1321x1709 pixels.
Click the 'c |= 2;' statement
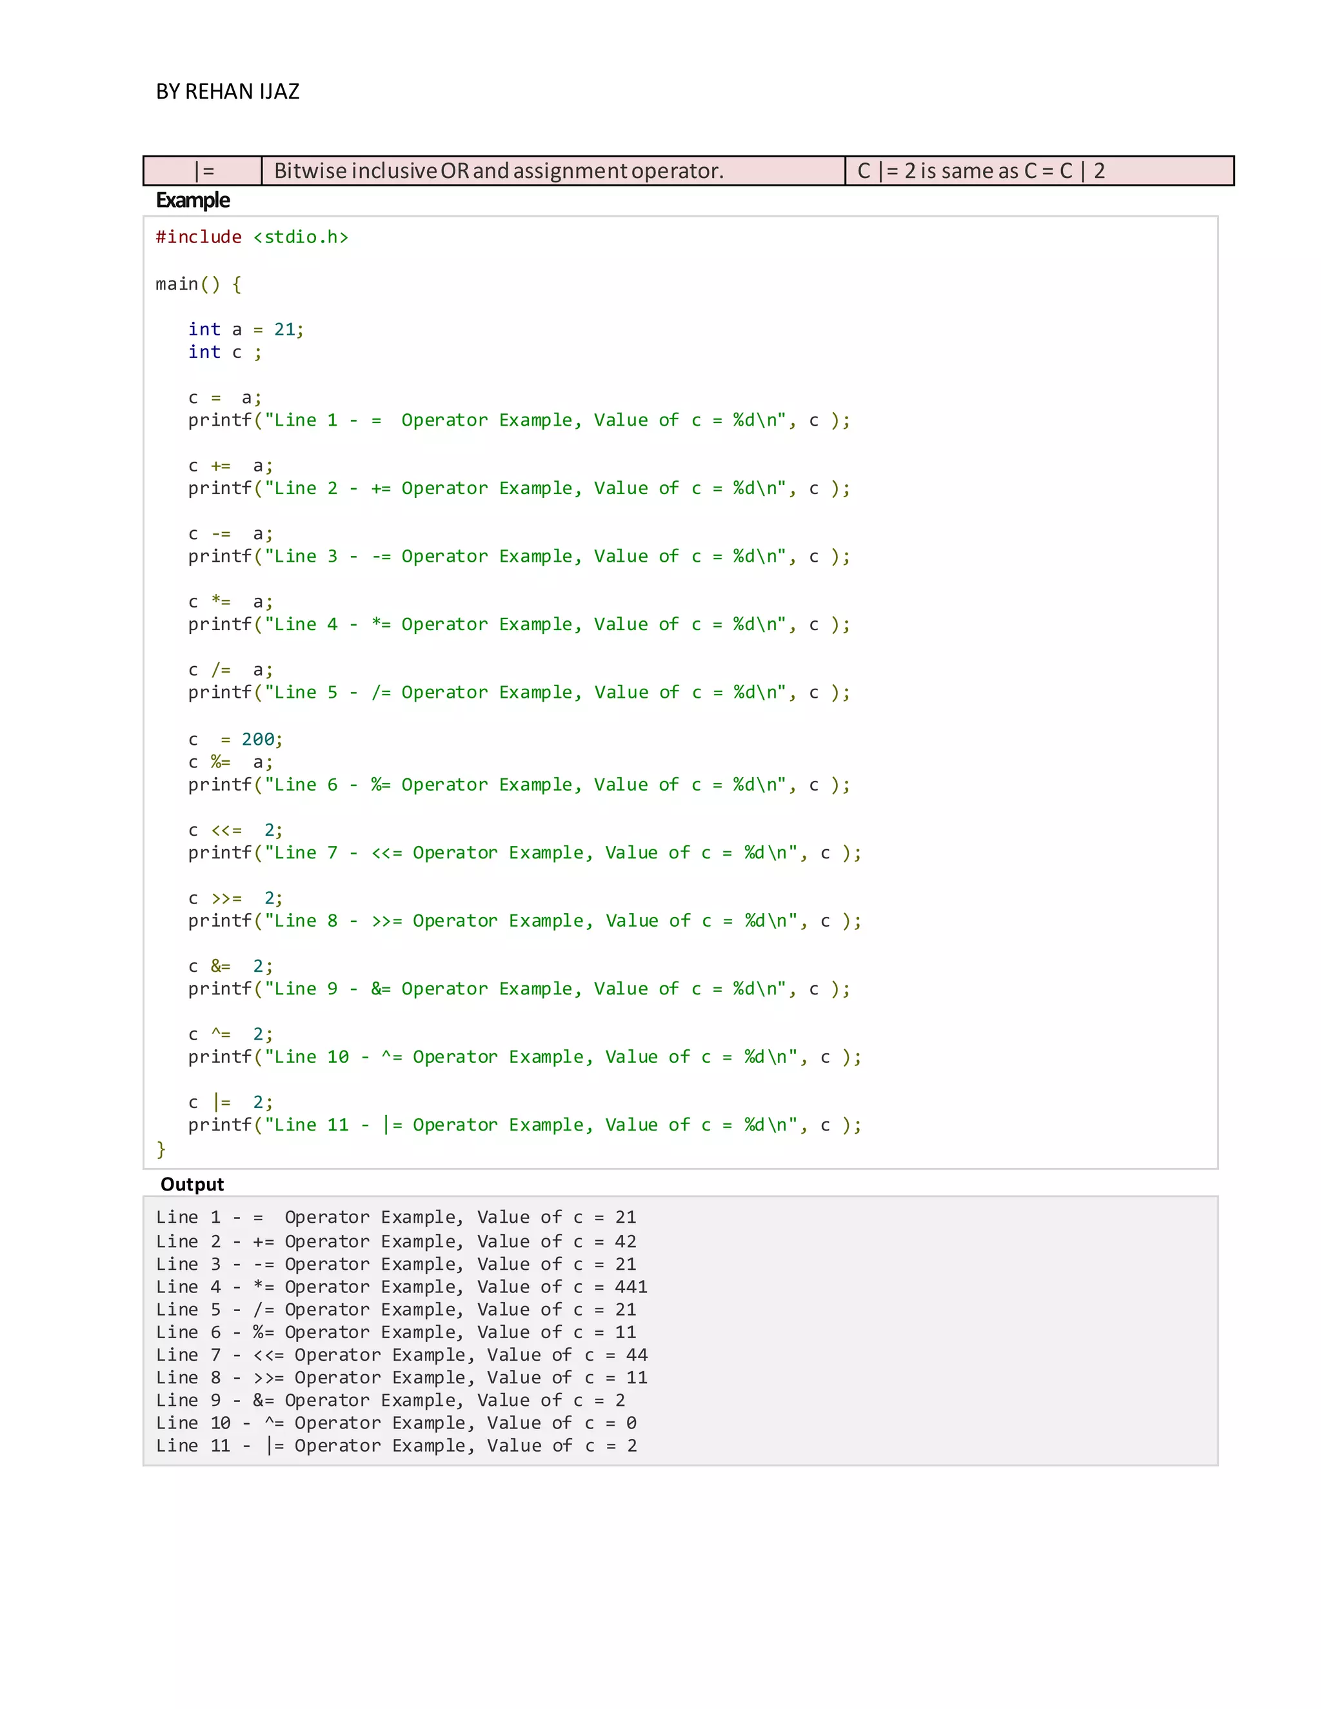(230, 1103)
